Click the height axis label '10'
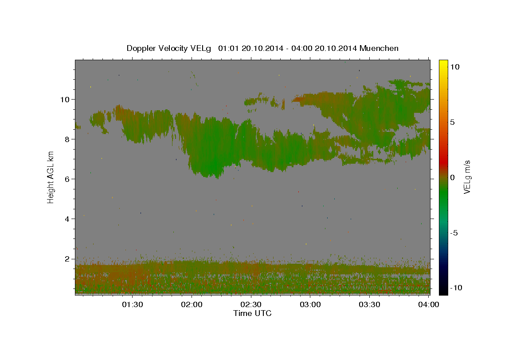The image size is (532, 354). coord(65,99)
